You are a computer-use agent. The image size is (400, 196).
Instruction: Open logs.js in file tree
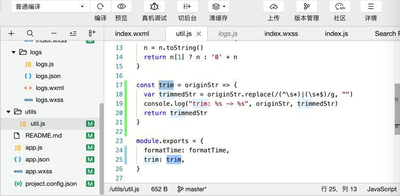click(45, 64)
